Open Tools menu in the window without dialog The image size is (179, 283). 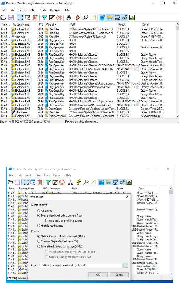(43, 10)
